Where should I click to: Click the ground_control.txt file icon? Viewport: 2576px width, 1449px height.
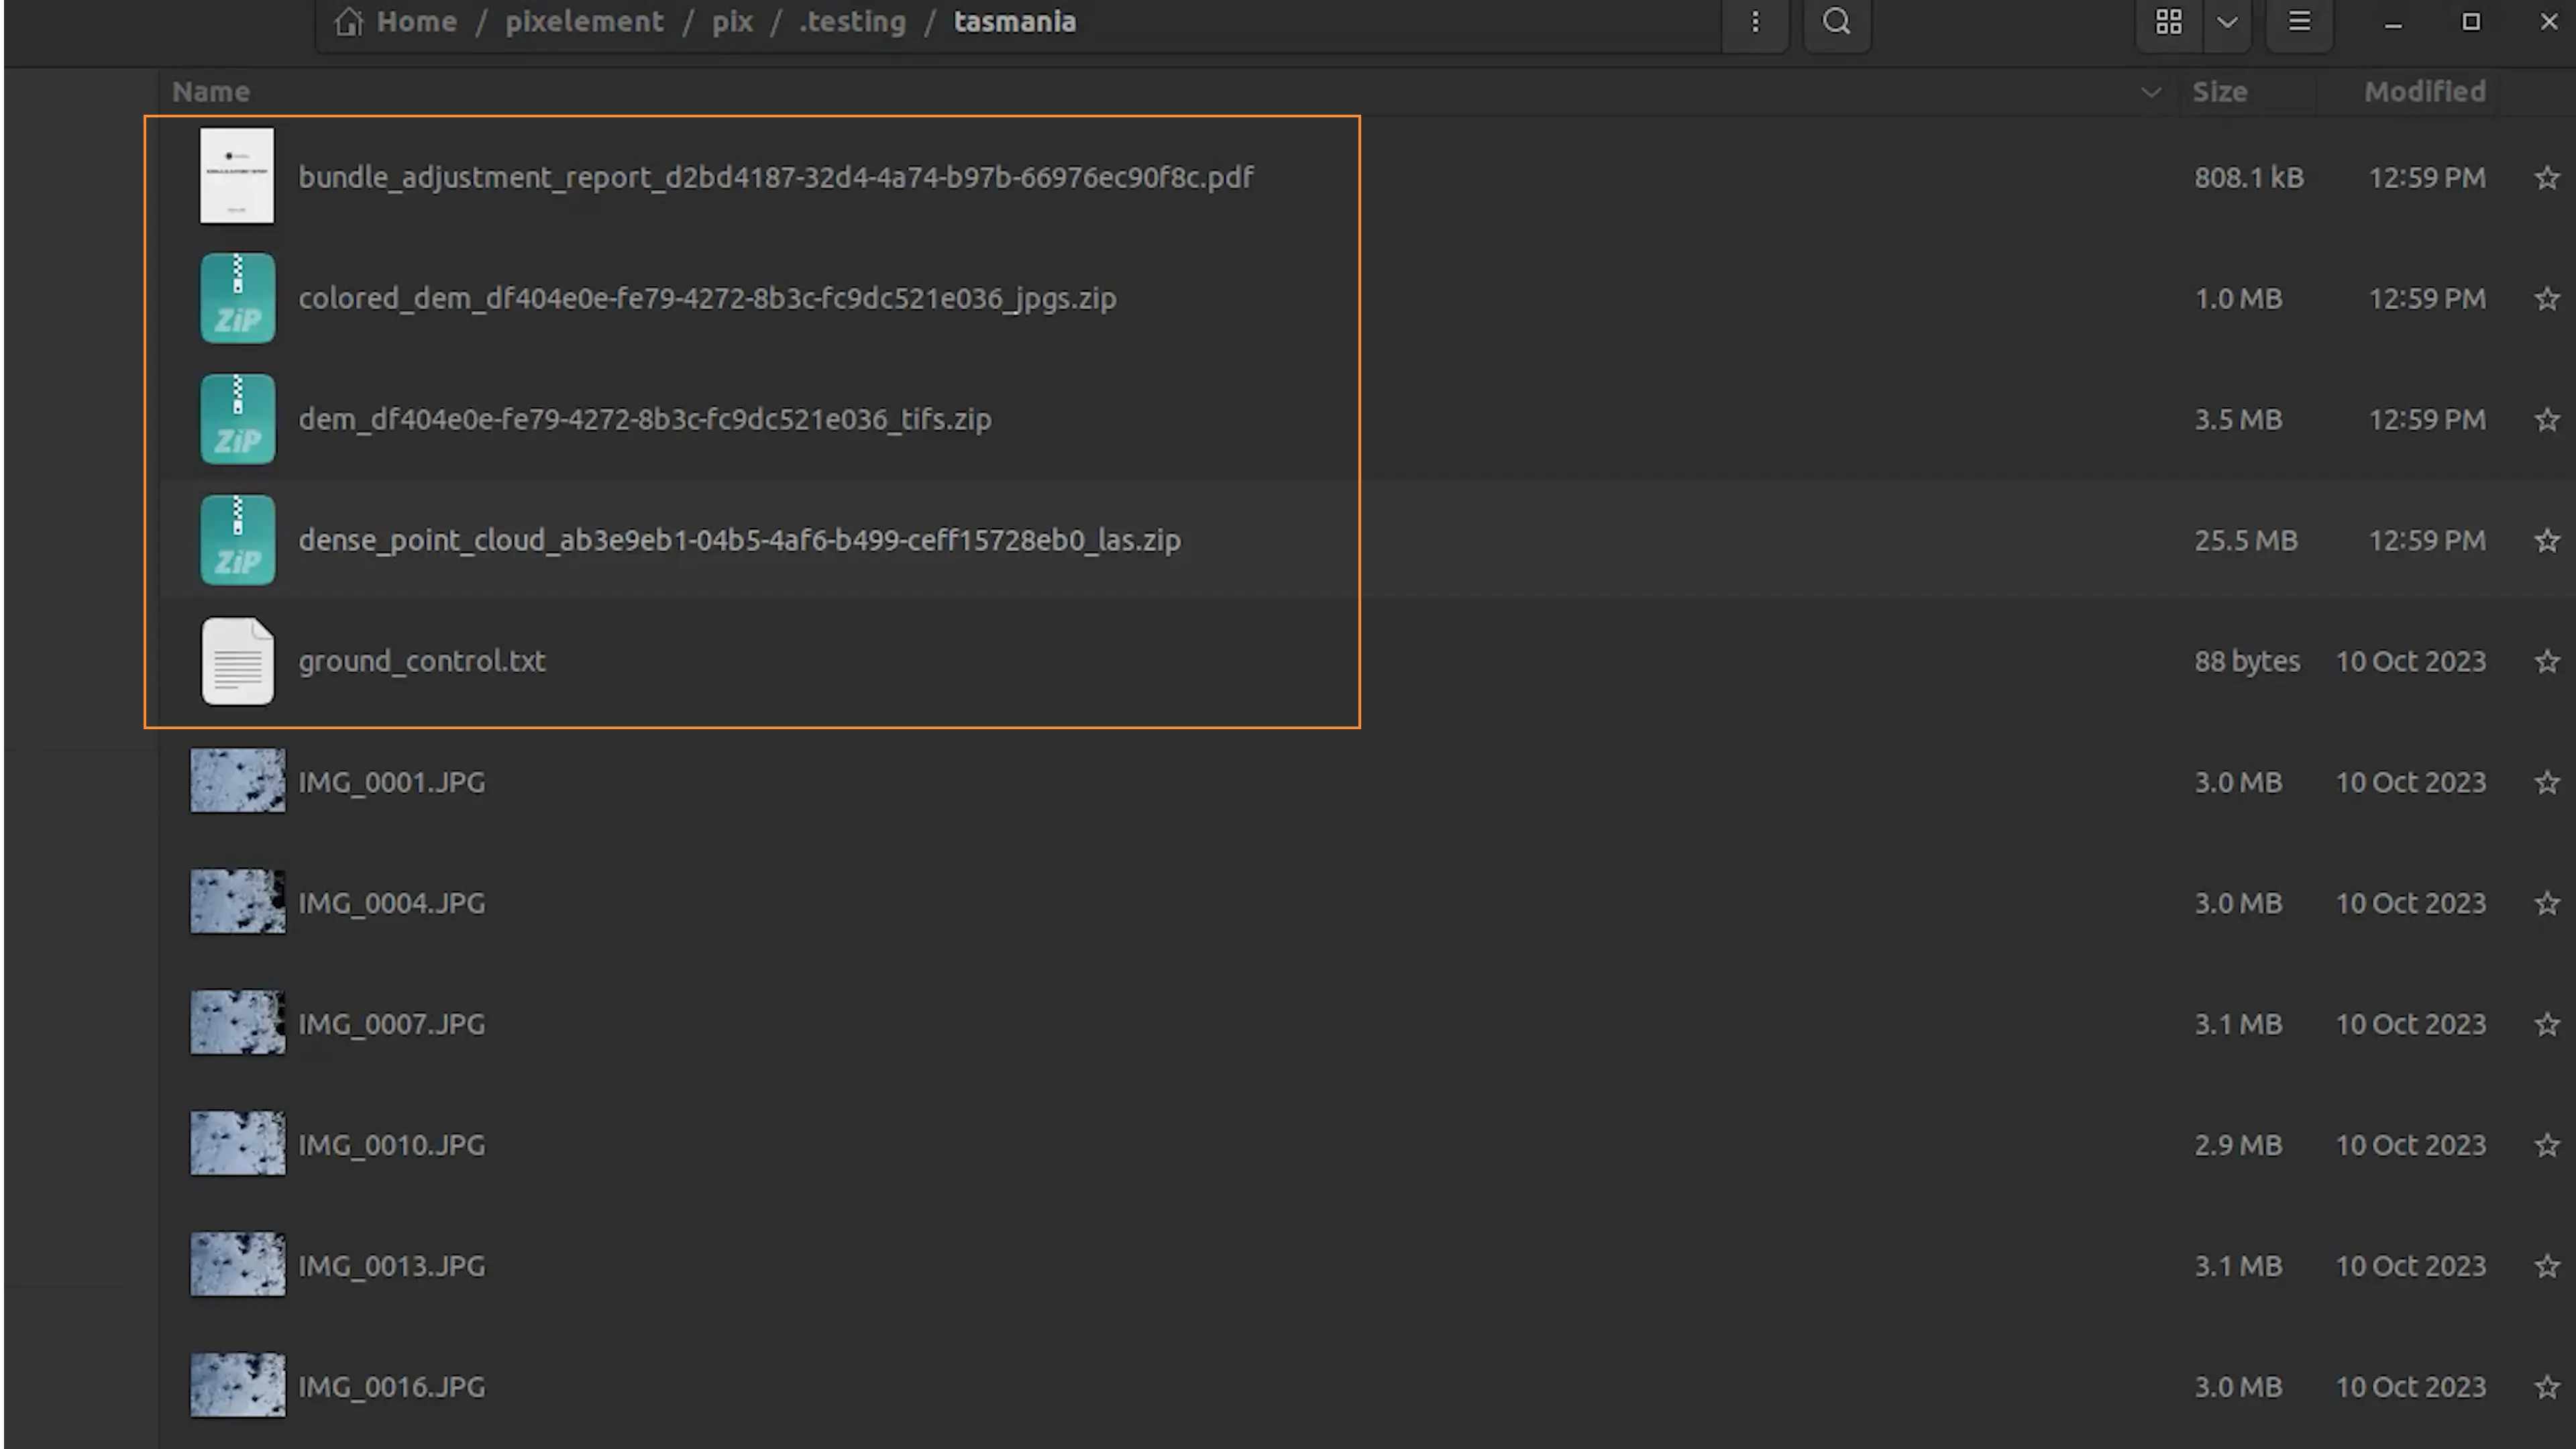click(x=237, y=661)
